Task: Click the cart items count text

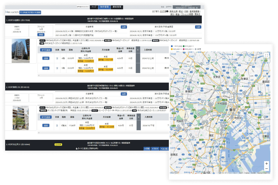Action: [x=88, y=149]
